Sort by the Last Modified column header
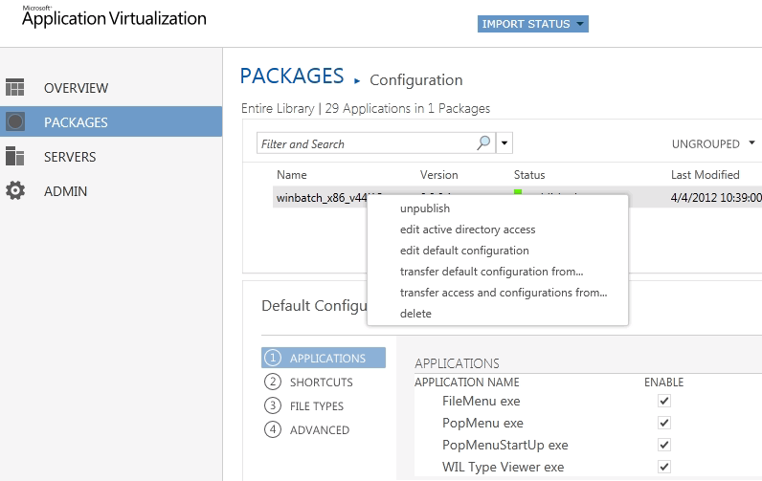 pyautogui.click(x=706, y=175)
